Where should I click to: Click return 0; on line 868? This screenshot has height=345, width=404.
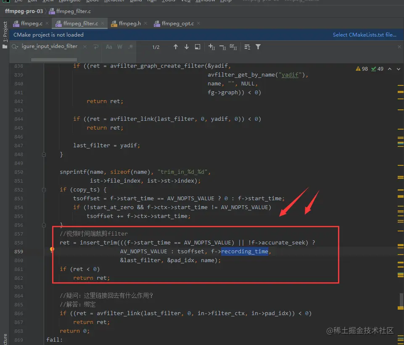coord(75,331)
